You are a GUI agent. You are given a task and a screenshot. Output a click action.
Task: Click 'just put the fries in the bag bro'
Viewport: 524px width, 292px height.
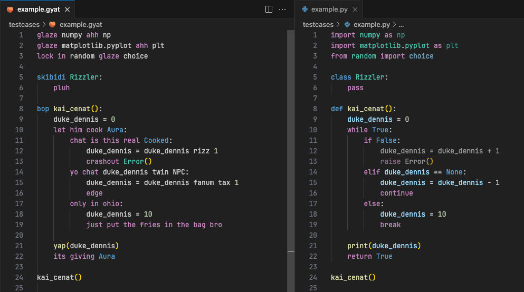coord(154,225)
